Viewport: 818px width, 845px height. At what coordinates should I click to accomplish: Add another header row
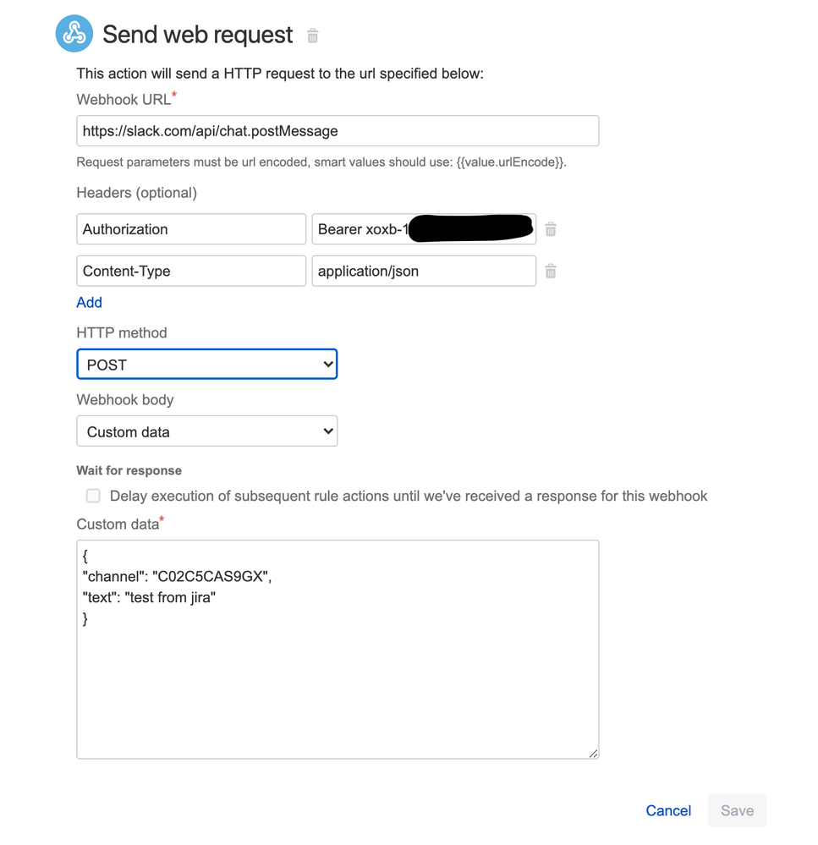(90, 302)
